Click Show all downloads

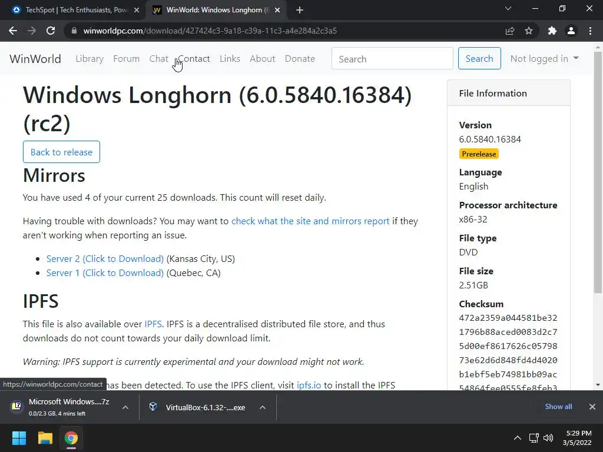click(558, 407)
